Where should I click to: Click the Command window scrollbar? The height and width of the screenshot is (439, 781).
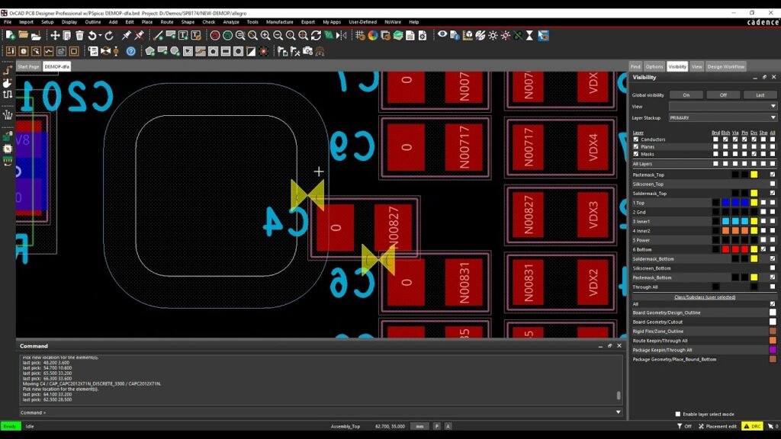point(619,396)
